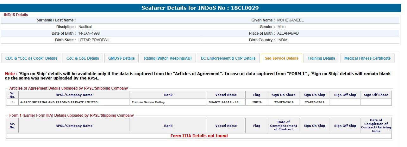This screenshot has width=407, height=147.
Task: Click the "Form IIIA Details not found" message
Action: (x=199, y=136)
